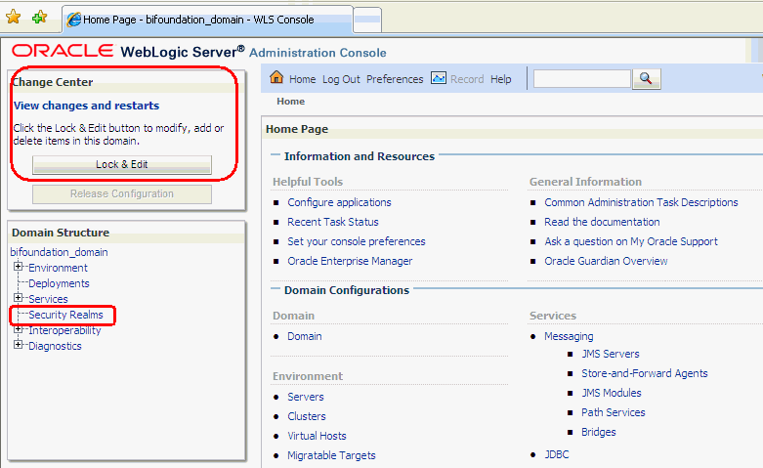Focus the console search input field

click(x=582, y=79)
